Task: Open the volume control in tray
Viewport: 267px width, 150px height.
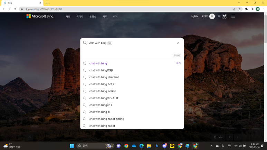Action: pyautogui.click(x=240, y=146)
